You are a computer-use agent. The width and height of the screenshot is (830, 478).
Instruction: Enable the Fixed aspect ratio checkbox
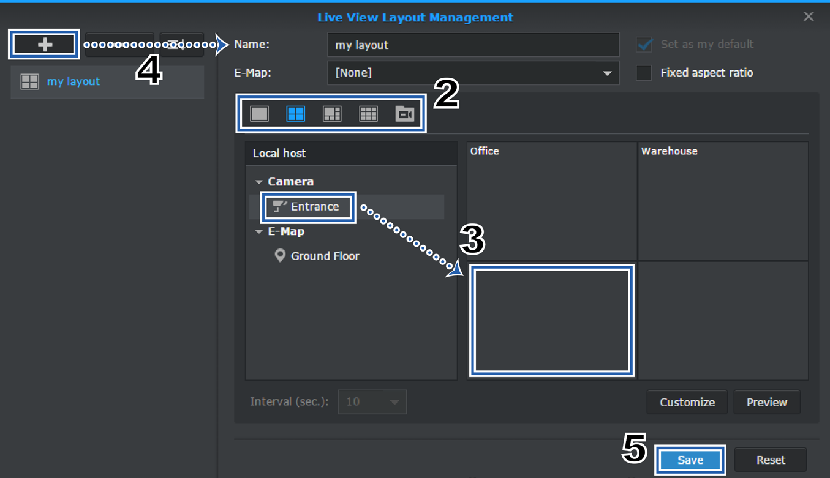[644, 73]
